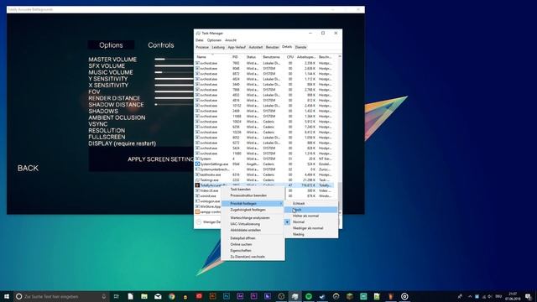Expand the Priorität festlegen submenu arrow
The height and width of the screenshot is (302, 537).
point(281,203)
